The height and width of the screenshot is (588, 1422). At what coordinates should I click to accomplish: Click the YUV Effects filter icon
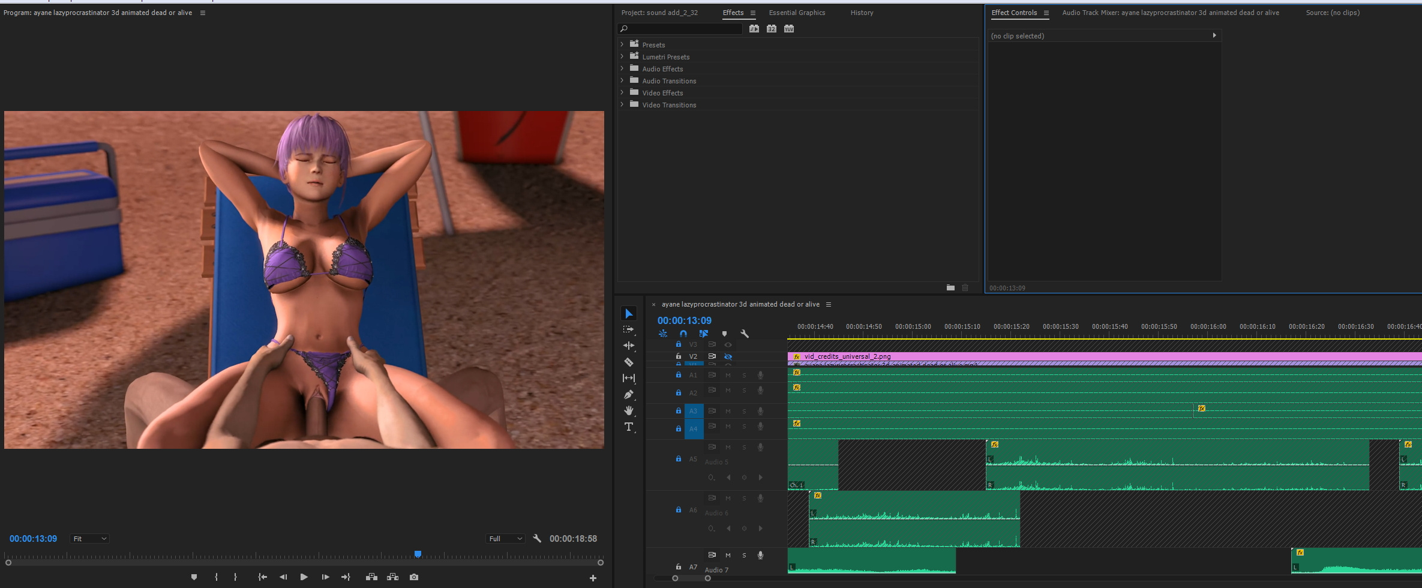coord(789,29)
